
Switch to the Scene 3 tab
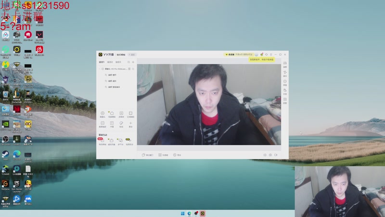[x=118, y=62]
